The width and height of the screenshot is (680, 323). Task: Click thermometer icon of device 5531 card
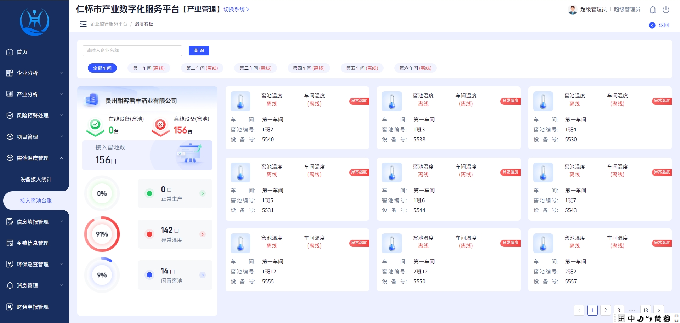tap(240, 172)
